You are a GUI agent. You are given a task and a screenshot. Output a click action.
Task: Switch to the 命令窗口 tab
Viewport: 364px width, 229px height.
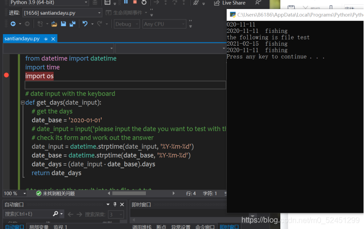click(x=205, y=227)
